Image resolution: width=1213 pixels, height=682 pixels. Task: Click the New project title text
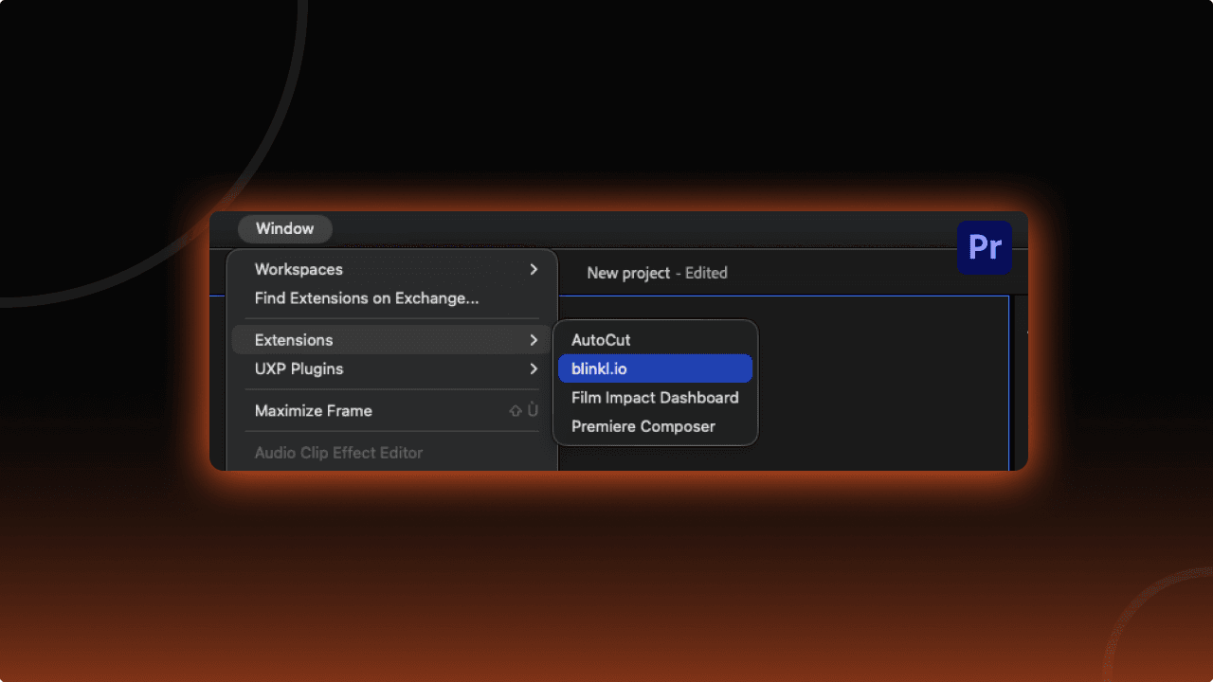(628, 273)
